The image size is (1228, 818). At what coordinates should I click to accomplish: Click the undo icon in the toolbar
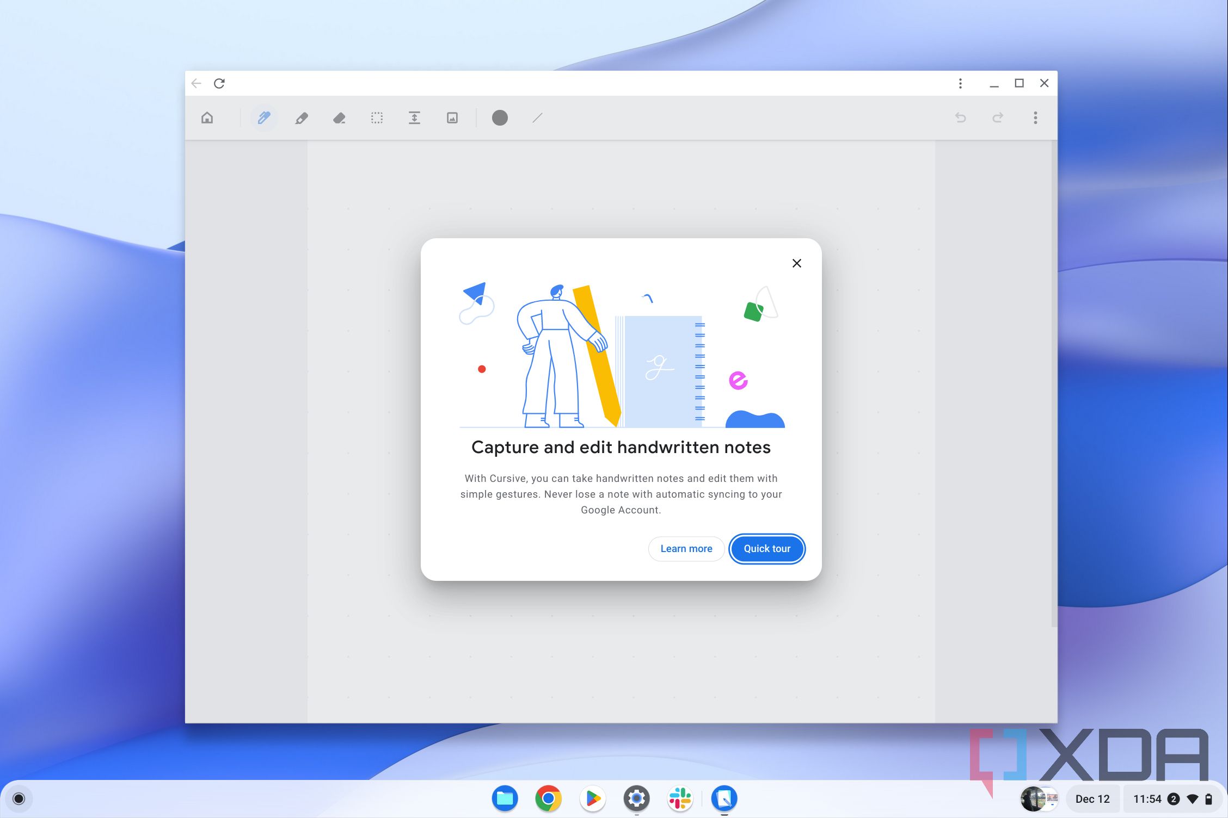[961, 118]
